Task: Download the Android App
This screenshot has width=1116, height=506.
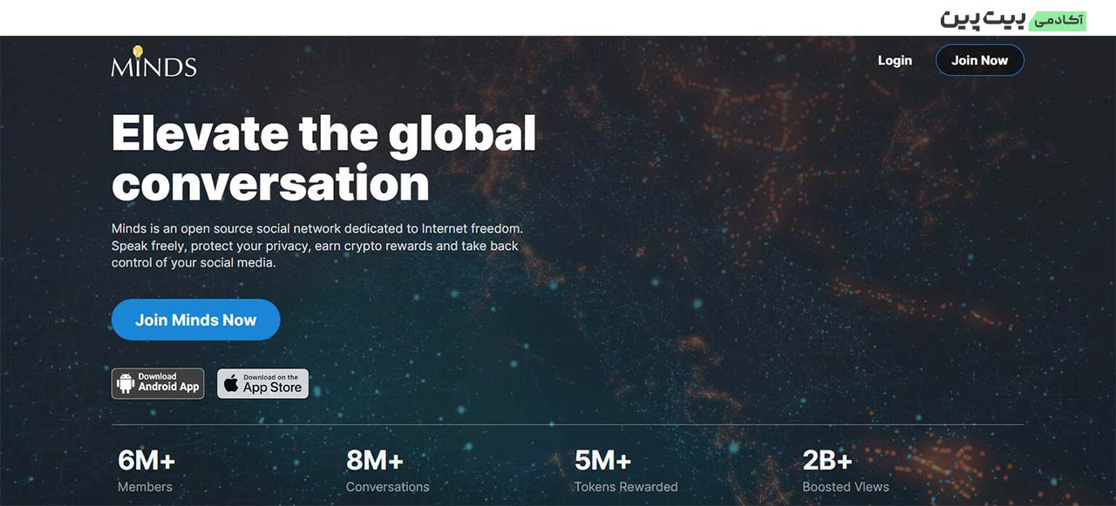Action: pos(158,383)
